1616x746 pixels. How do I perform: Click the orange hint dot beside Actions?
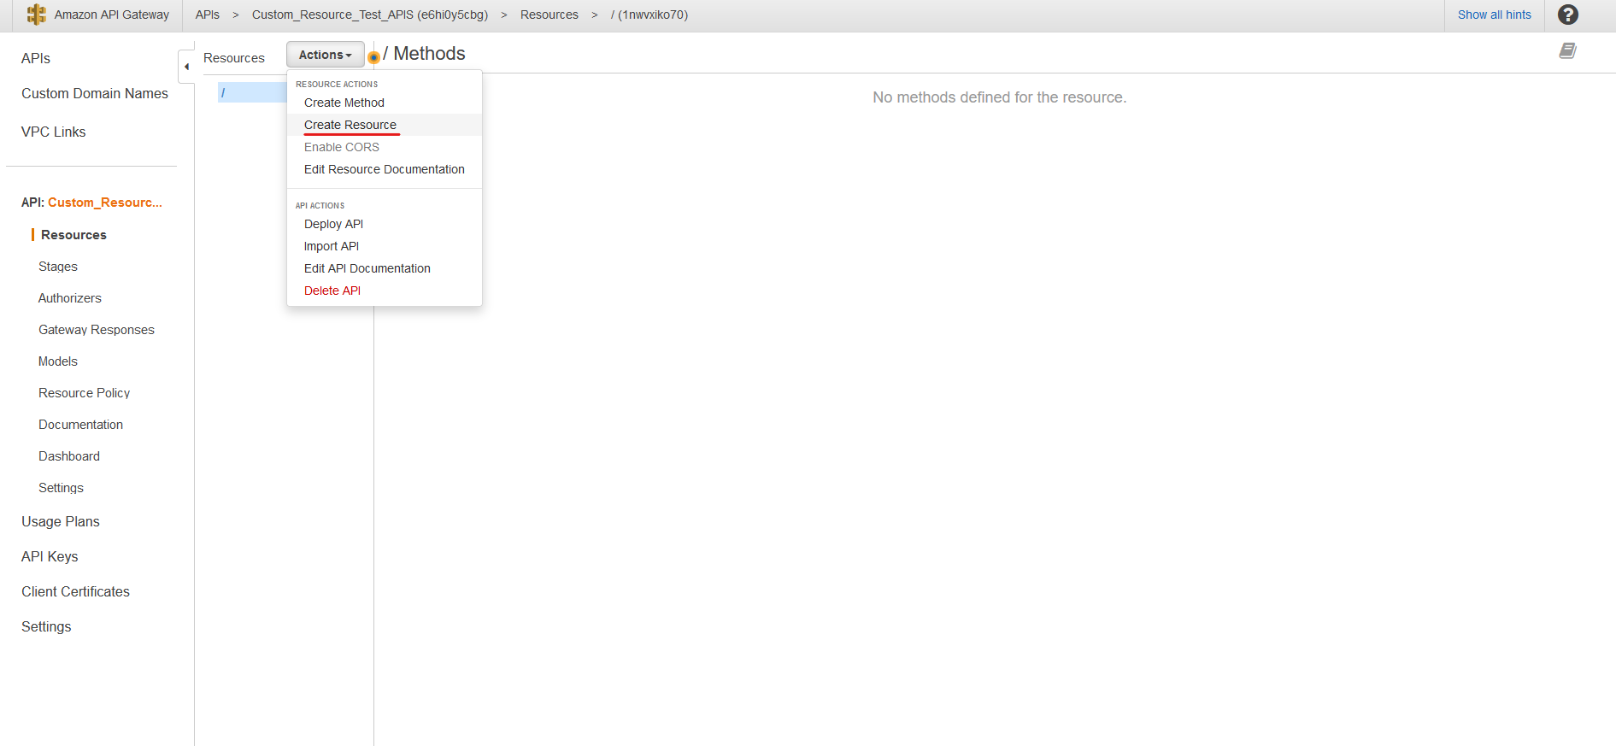pyautogui.click(x=373, y=57)
